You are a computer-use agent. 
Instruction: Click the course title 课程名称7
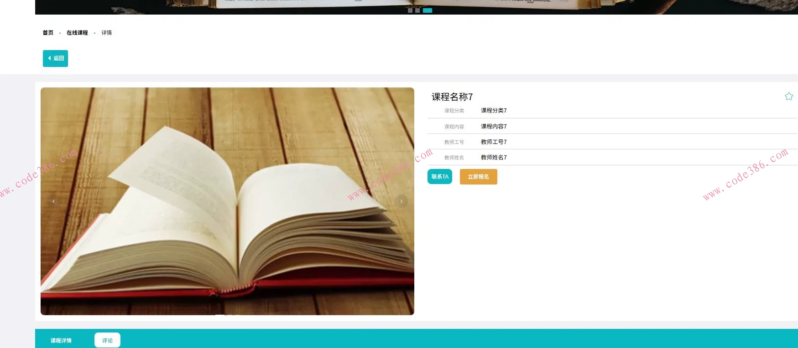point(452,97)
